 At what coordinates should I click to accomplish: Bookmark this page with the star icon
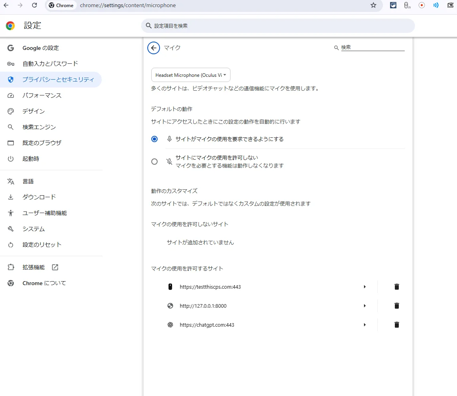coord(373,6)
